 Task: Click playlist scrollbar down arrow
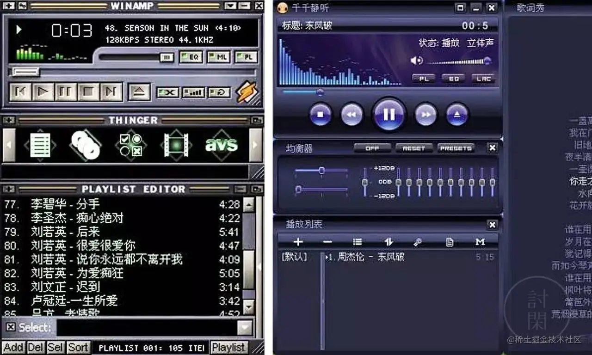click(x=249, y=306)
